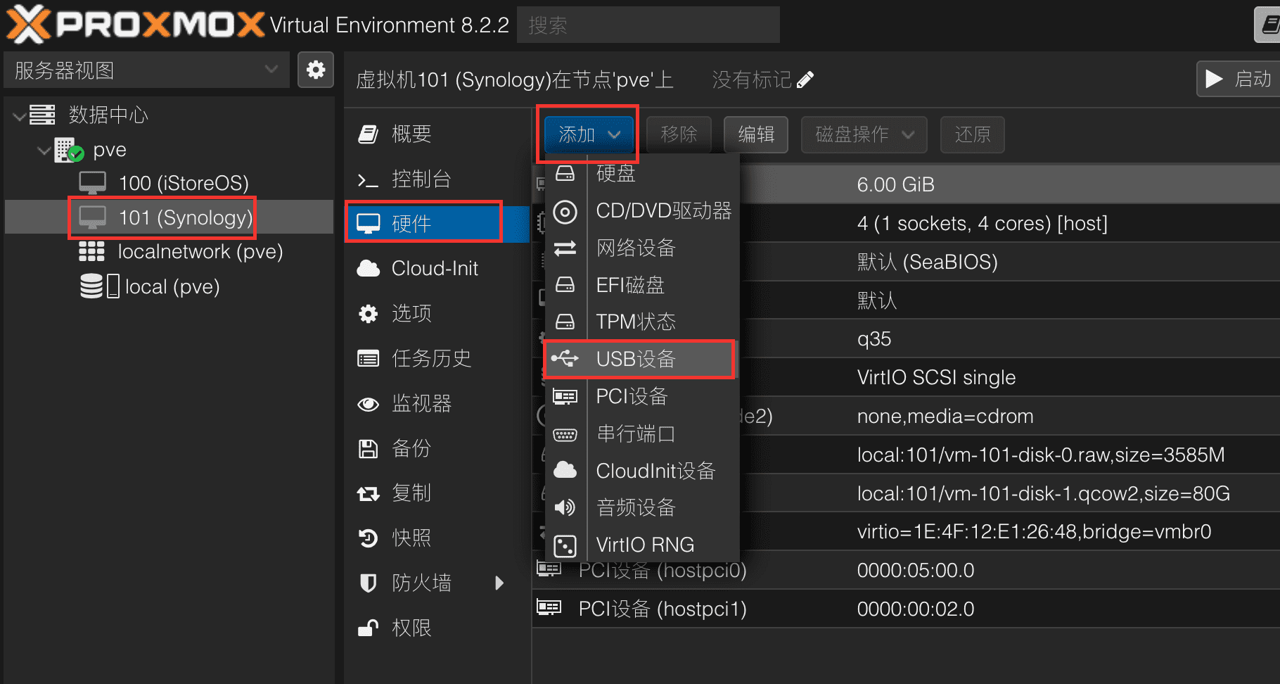Click the Snapshots history icon
The width and height of the screenshot is (1280, 684).
coord(369,538)
